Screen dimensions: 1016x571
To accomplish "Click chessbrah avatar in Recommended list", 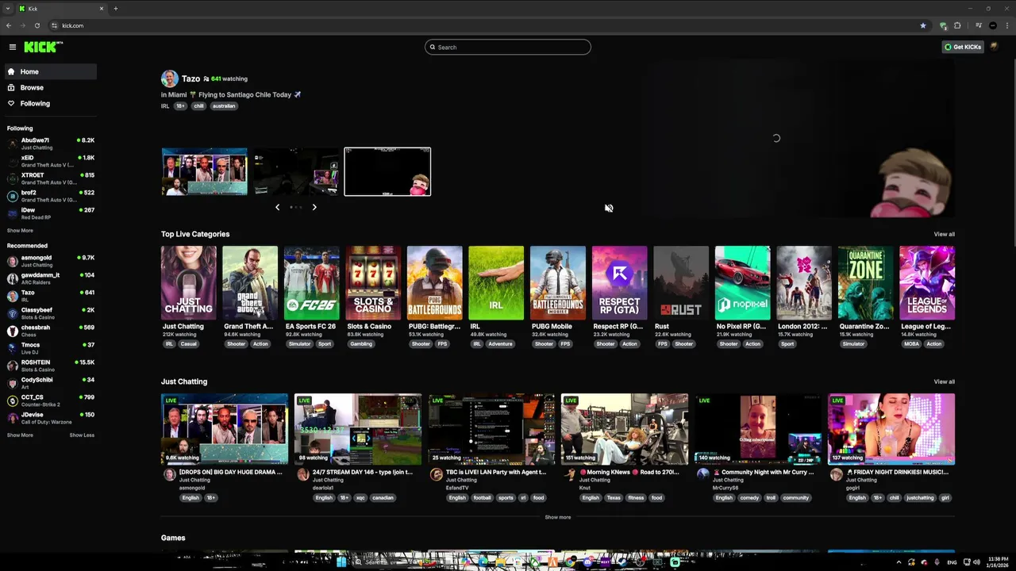I will click(13, 331).
